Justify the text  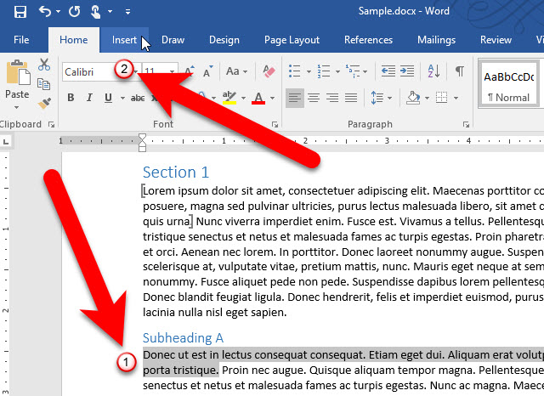coord(351,98)
